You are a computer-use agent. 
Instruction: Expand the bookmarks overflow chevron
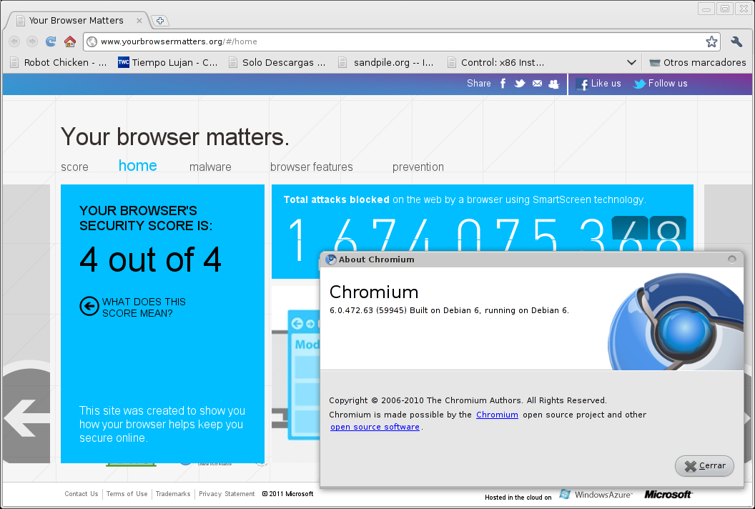[631, 63]
